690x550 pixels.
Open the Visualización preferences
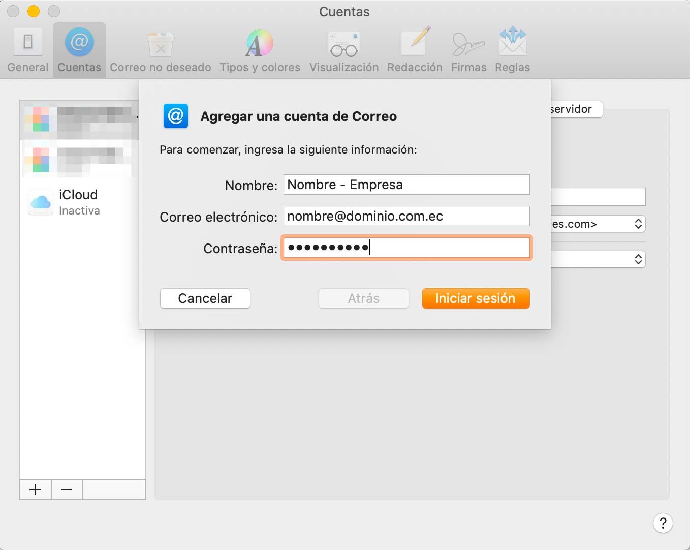pyautogui.click(x=343, y=49)
